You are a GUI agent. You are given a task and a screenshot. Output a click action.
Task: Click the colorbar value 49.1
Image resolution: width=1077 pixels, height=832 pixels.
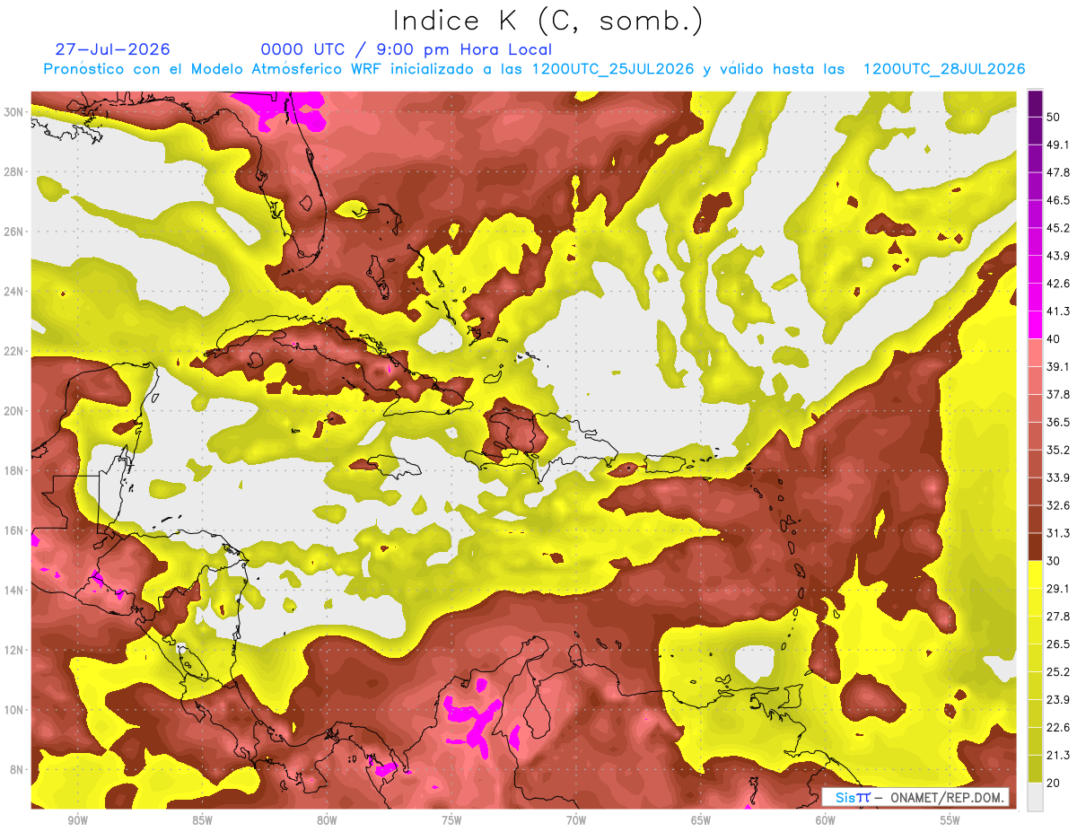click(1058, 144)
